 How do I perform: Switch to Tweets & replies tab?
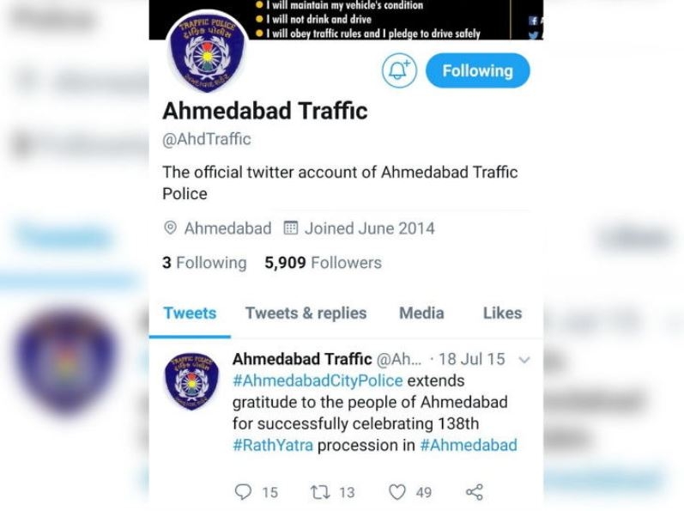(x=306, y=313)
